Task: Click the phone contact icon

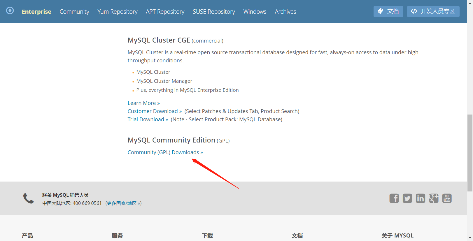Action: coord(28,198)
